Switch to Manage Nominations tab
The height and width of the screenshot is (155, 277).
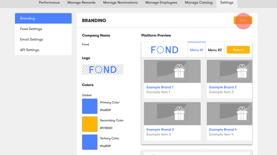pos(120,3)
